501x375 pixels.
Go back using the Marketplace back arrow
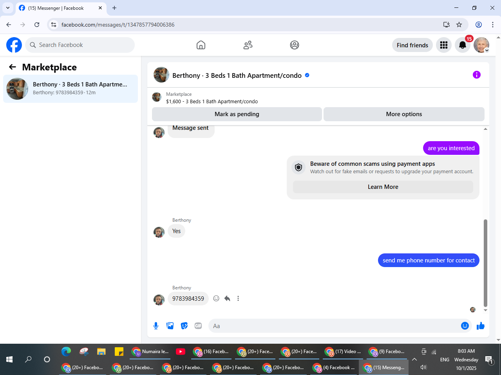(x=13, y=67)
